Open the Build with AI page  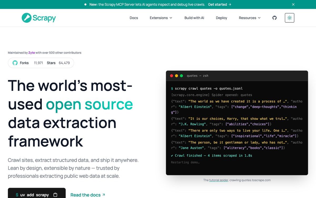click(x=194, y=18)
